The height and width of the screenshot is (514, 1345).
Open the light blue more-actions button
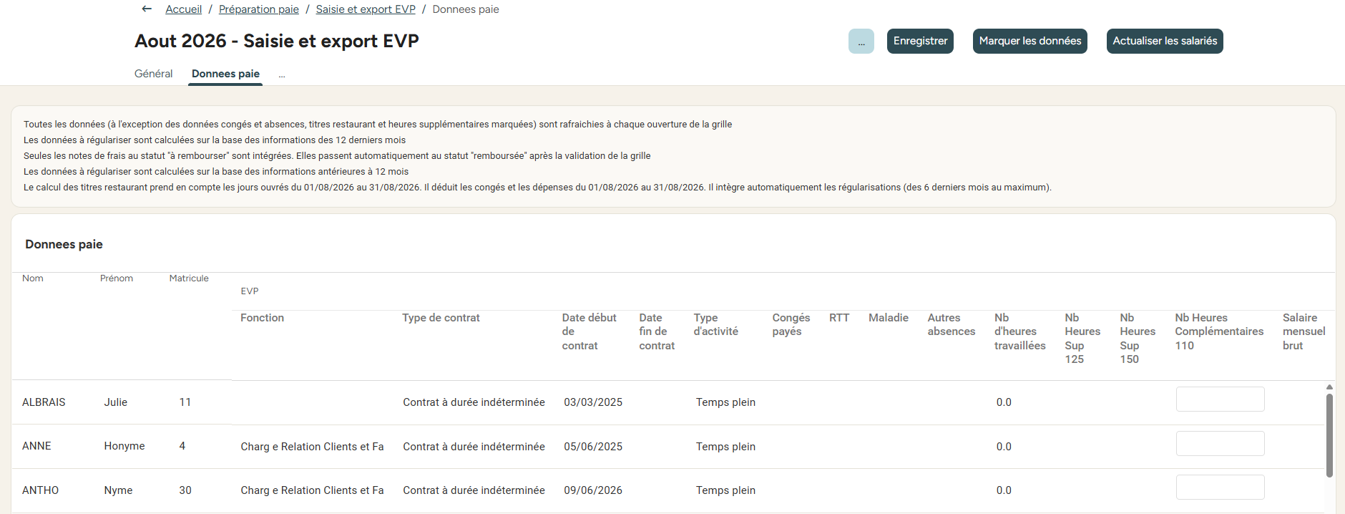click(861, 41)
